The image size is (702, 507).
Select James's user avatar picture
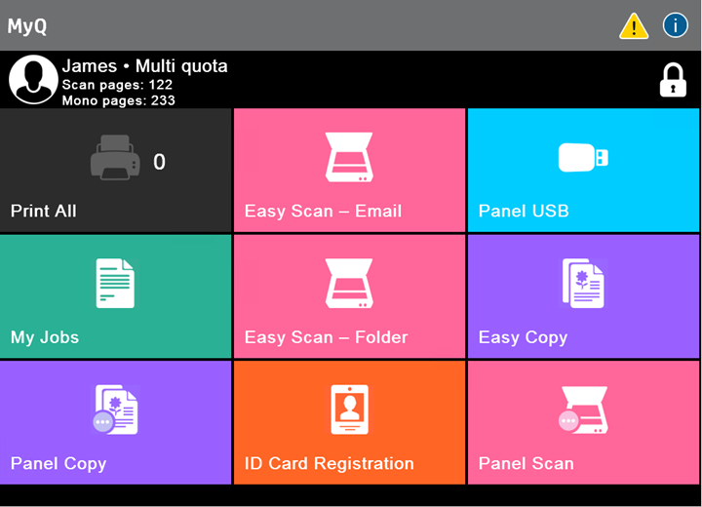(x=33, y=80)
